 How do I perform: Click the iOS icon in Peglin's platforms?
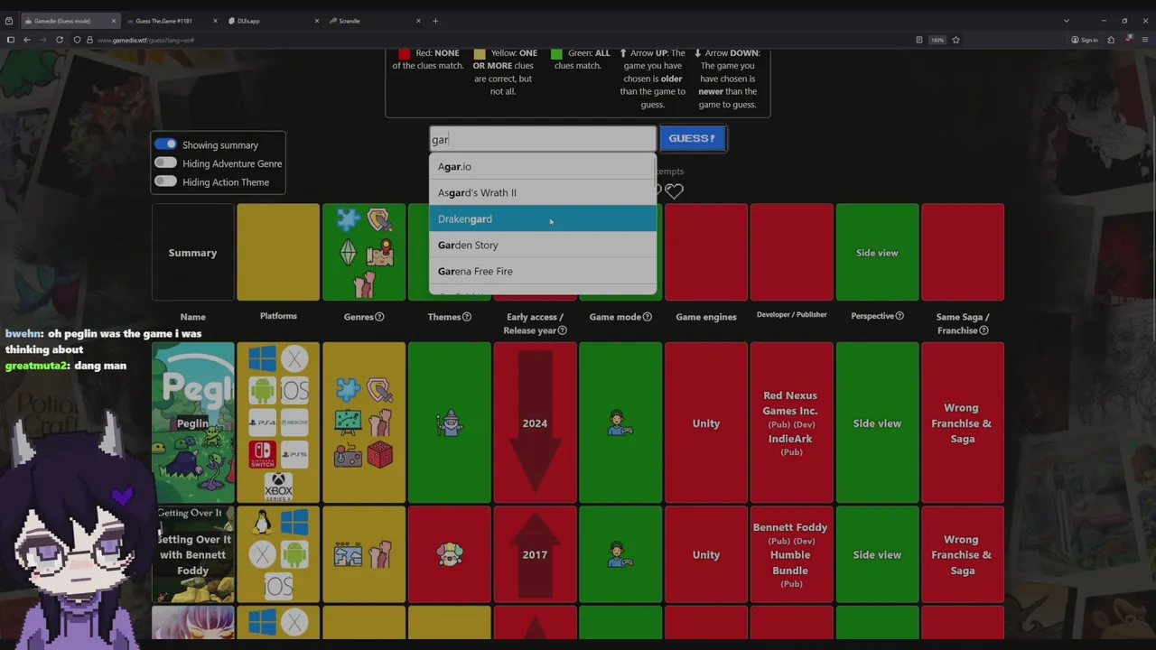pyautogui.click(x=294, y=390)
